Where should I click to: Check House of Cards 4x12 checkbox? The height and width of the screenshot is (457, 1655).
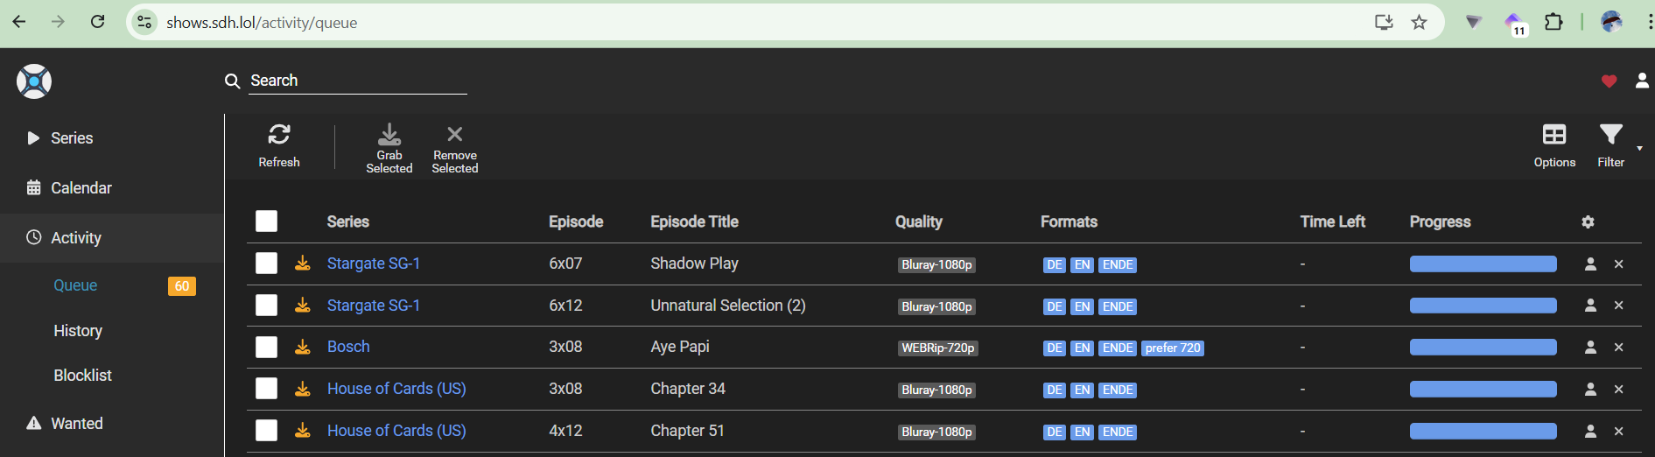(266, 430)
